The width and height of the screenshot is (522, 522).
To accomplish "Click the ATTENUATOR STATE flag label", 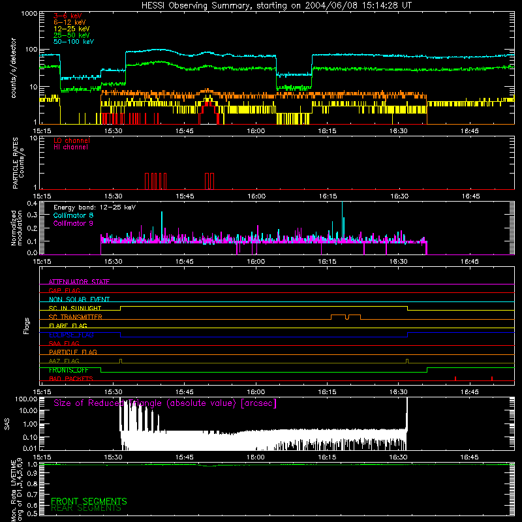I will (x=79, y=282).
